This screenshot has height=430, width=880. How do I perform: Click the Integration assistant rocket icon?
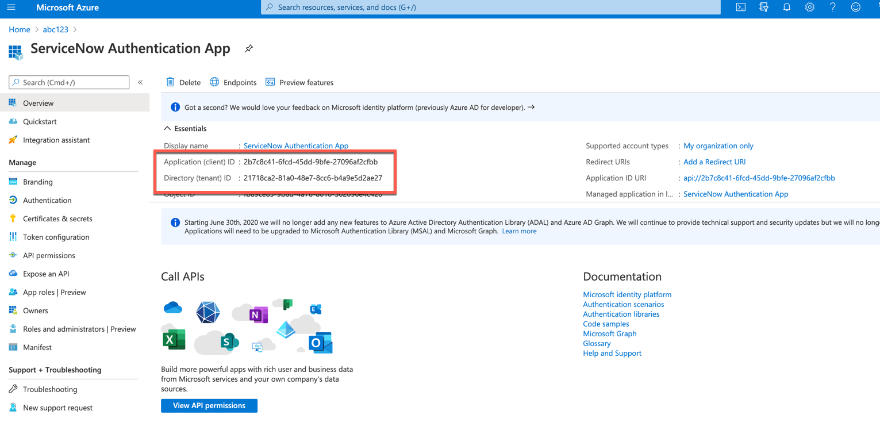pyautogui.click(x=13, y=140)
